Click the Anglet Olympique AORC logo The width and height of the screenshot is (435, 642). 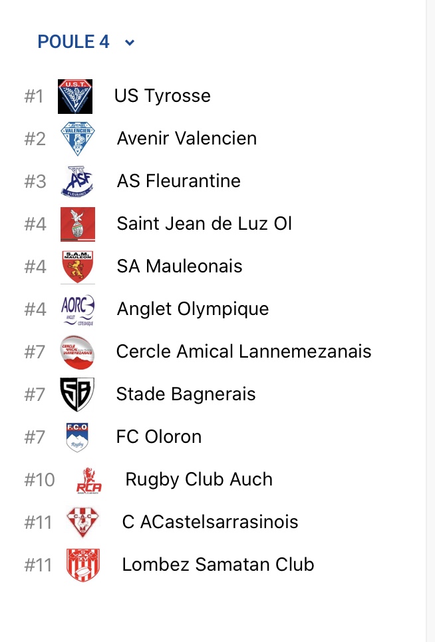pos(78,309)
